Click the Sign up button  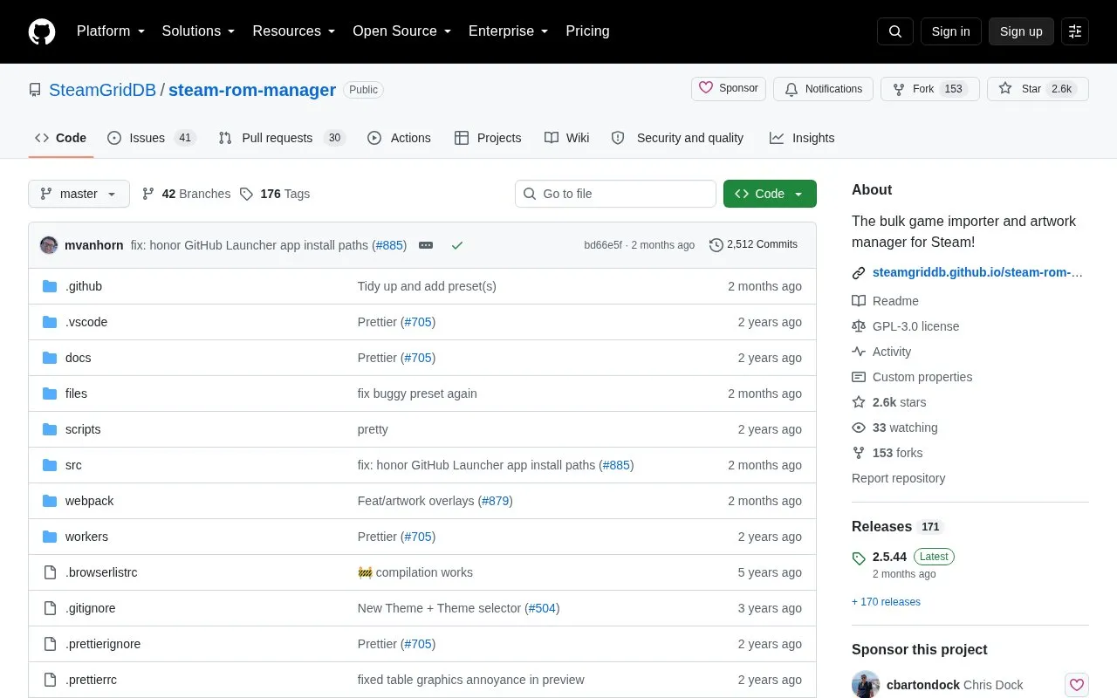(x=1021, y=31)
